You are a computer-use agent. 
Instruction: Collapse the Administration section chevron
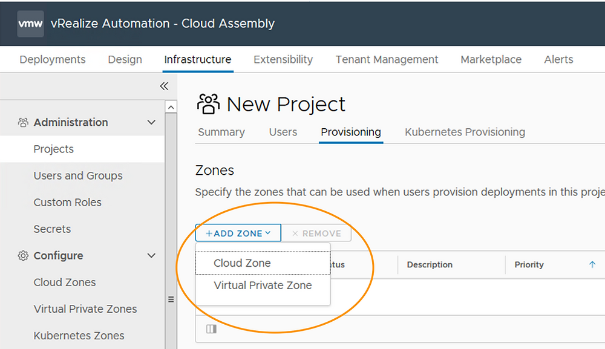[151, 123]
